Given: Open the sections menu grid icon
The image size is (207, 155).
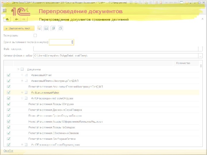Looking at the screenshot, I should 5,11.
